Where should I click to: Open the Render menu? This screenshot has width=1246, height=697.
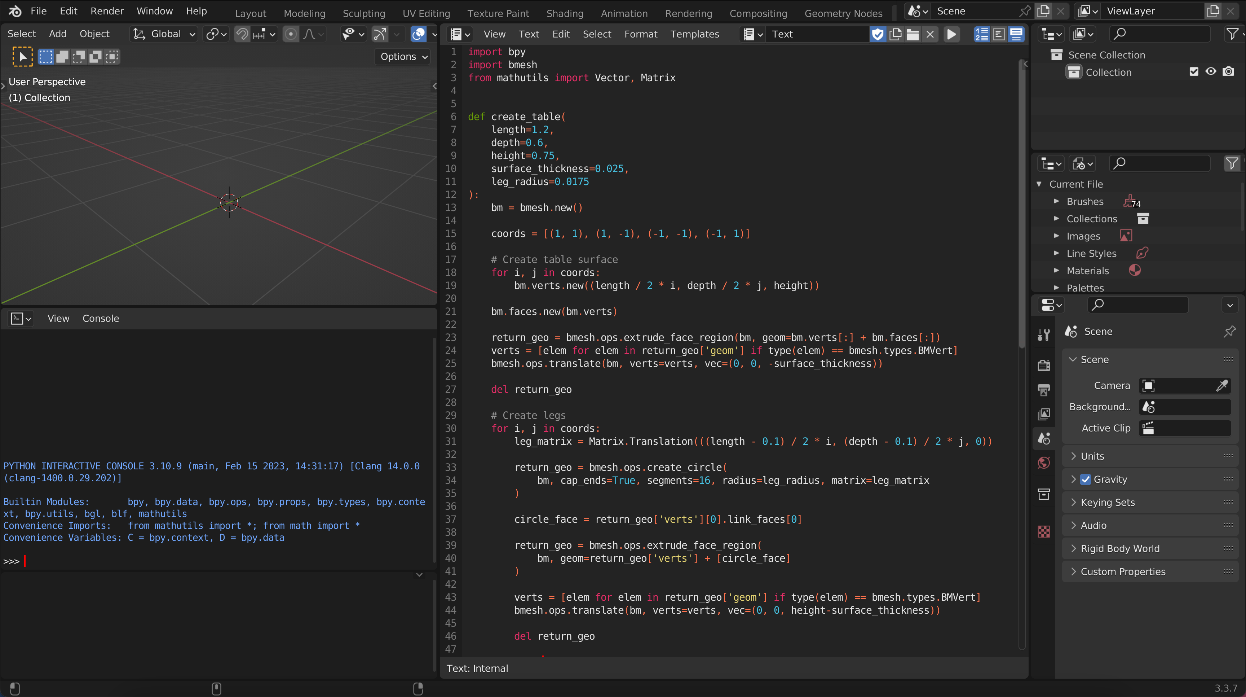tap(107, 11)
